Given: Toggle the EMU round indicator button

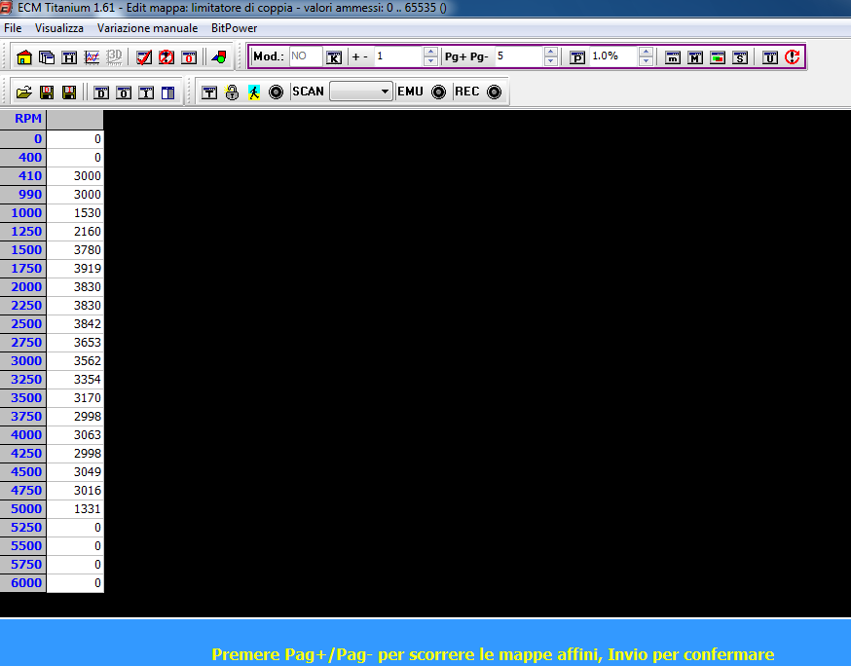Looking at the screenshot, I should [x=438, y=92].
